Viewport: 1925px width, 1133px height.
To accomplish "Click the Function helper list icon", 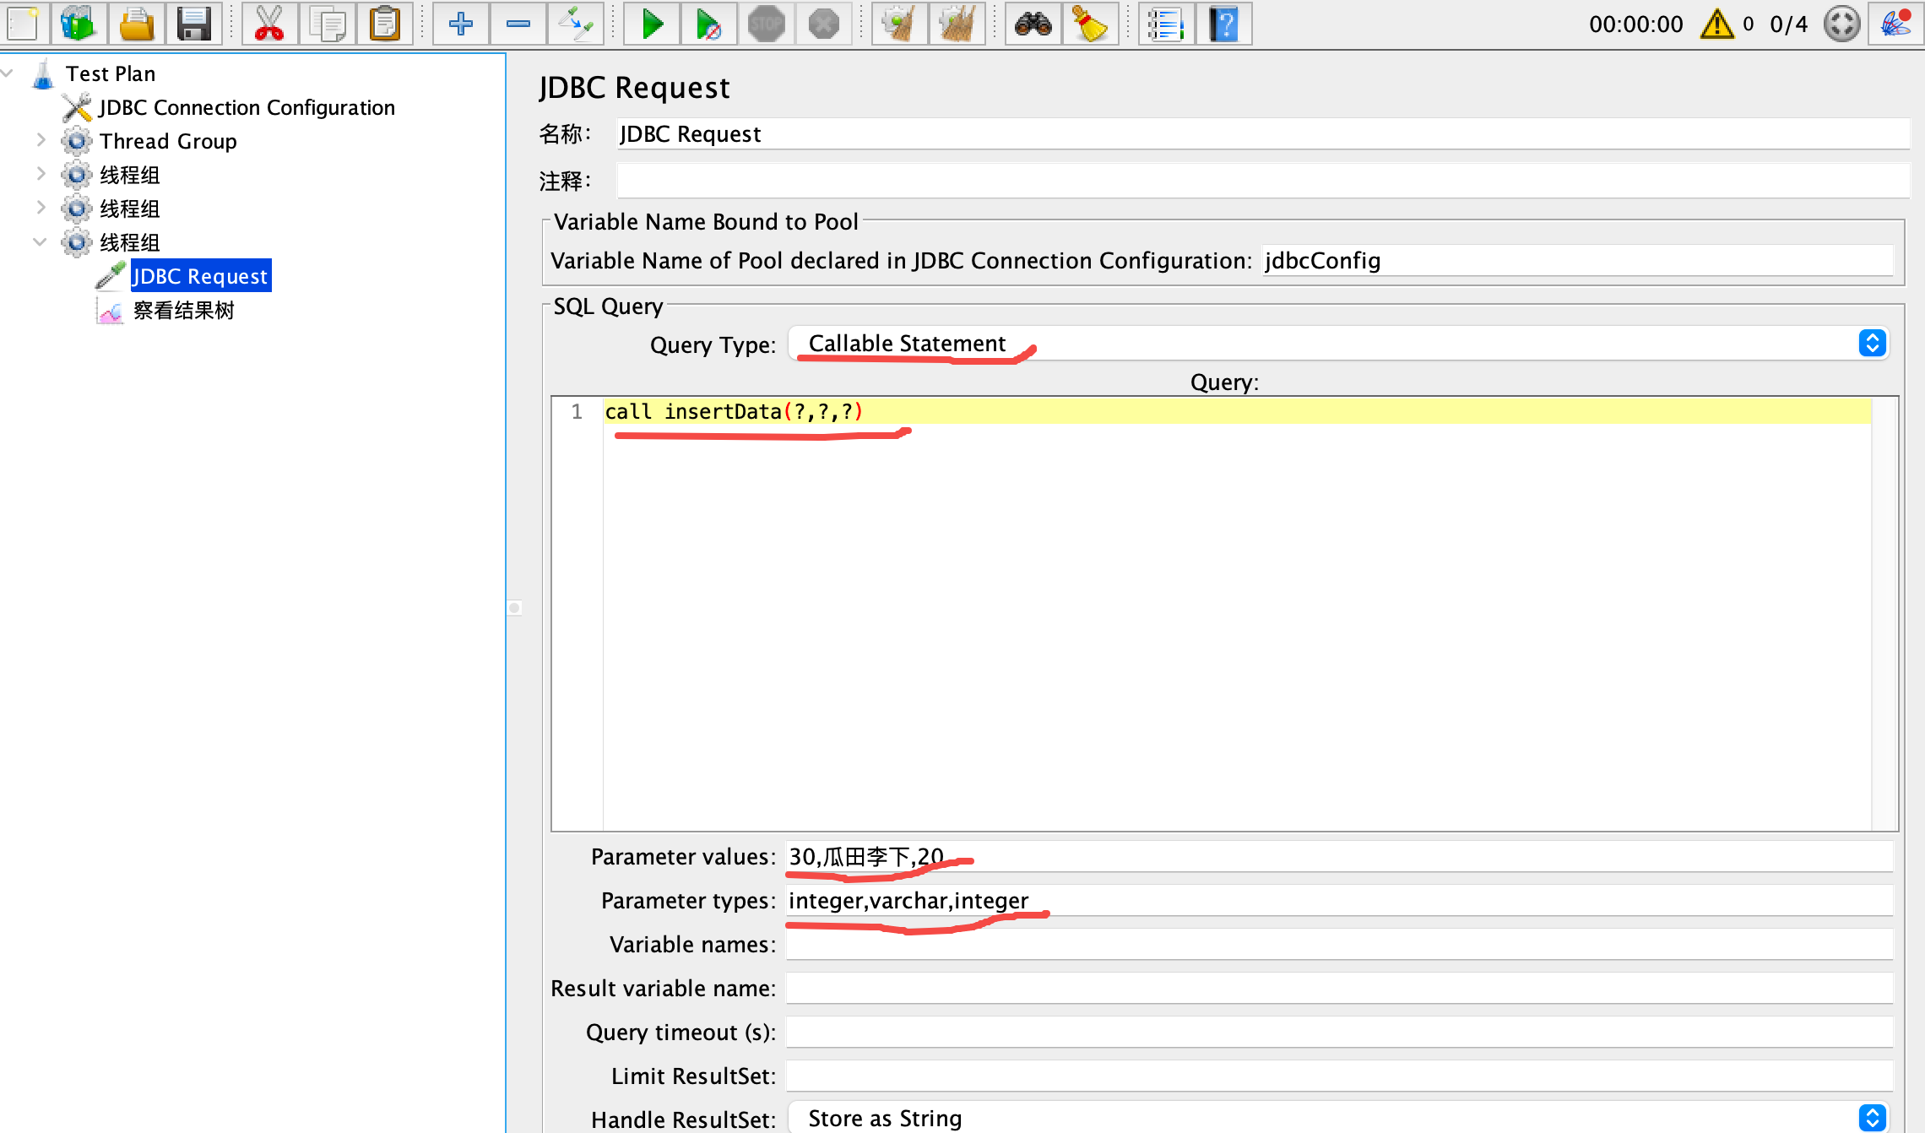I will click(x=1166, y=24).
